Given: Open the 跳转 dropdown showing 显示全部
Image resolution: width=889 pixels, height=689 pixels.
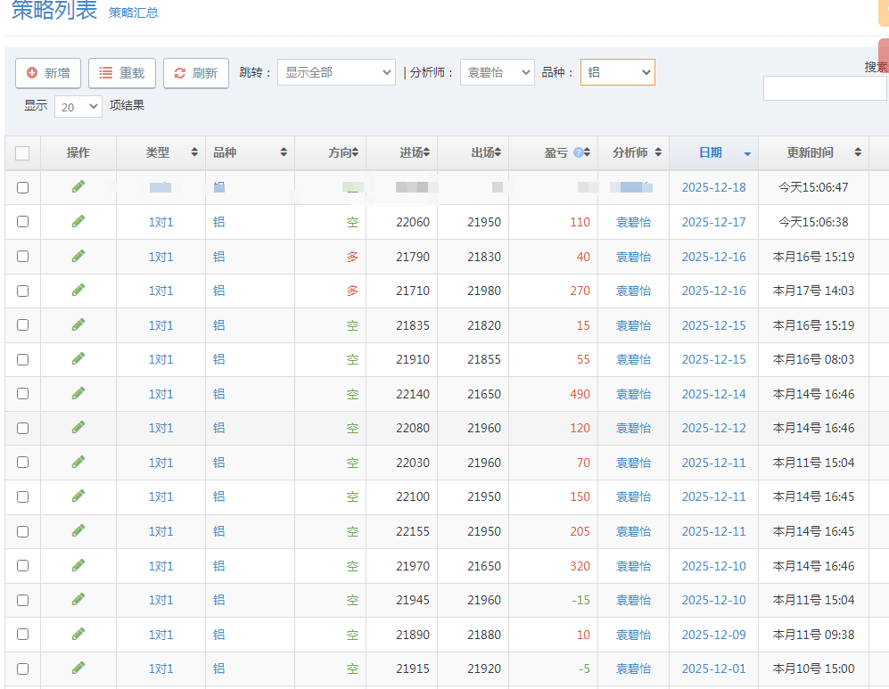Looking at the screenshot, I should (x=336, y=73).
